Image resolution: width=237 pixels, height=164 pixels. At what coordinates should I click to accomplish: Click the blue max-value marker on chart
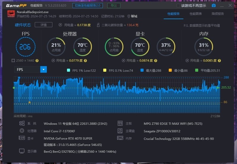click(x=19, y=78)
